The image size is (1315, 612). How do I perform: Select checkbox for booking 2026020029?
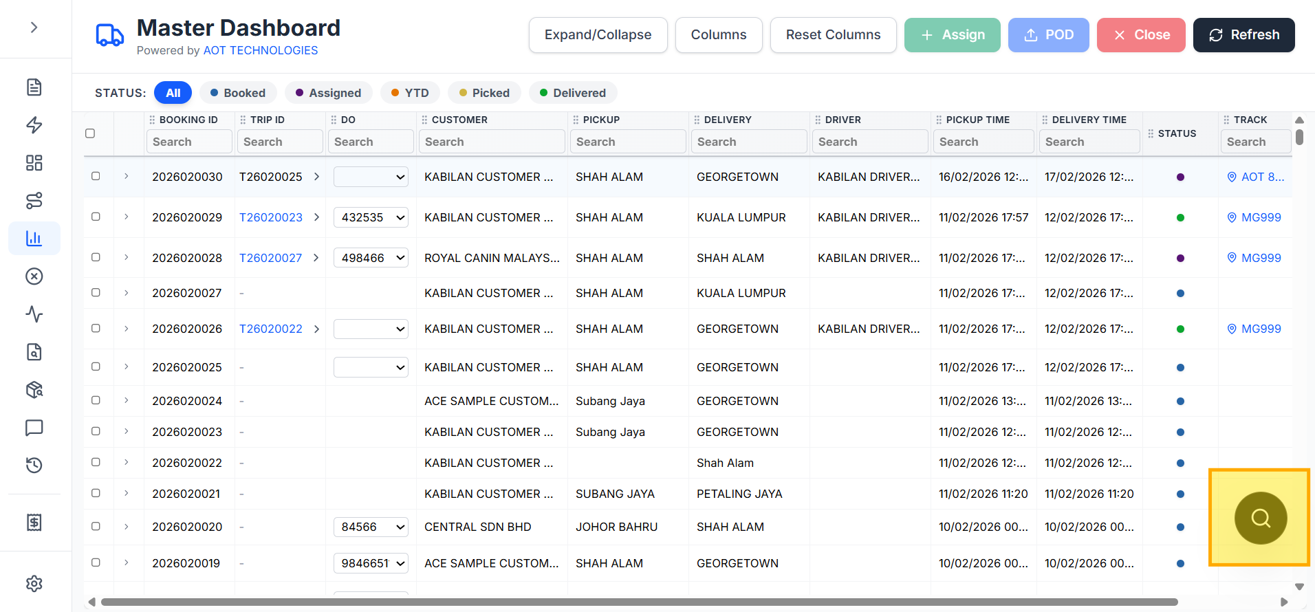click(96, 217)
